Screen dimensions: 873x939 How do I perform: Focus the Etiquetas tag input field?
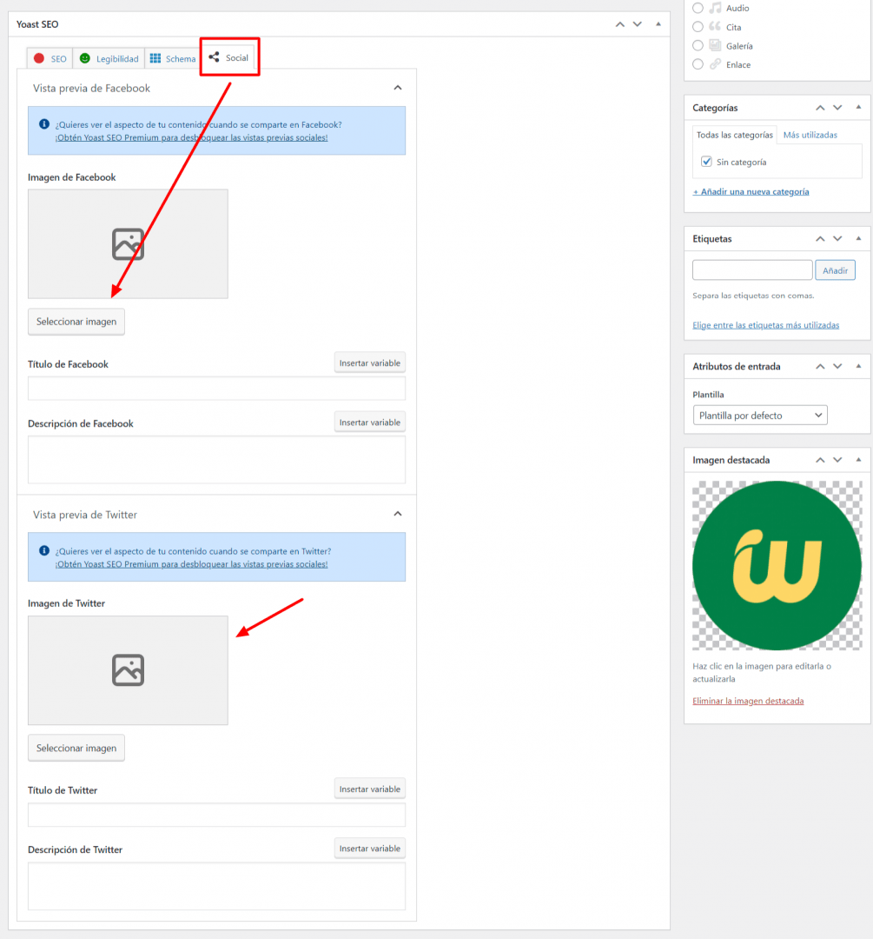[752, 270]
